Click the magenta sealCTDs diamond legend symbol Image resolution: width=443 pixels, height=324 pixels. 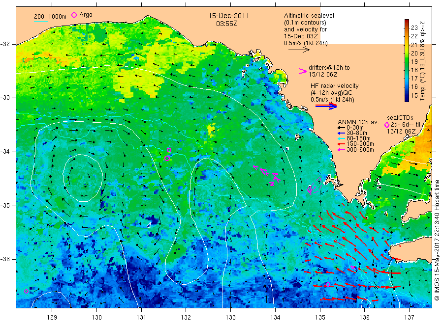coord(387,125)
